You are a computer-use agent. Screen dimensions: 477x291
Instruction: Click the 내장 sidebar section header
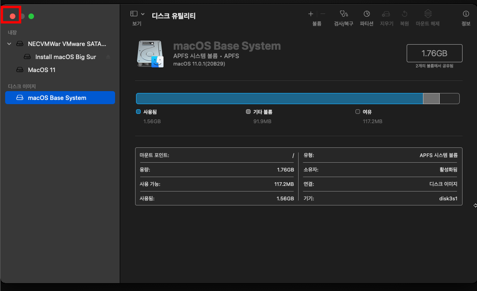(x=12, y=33)
